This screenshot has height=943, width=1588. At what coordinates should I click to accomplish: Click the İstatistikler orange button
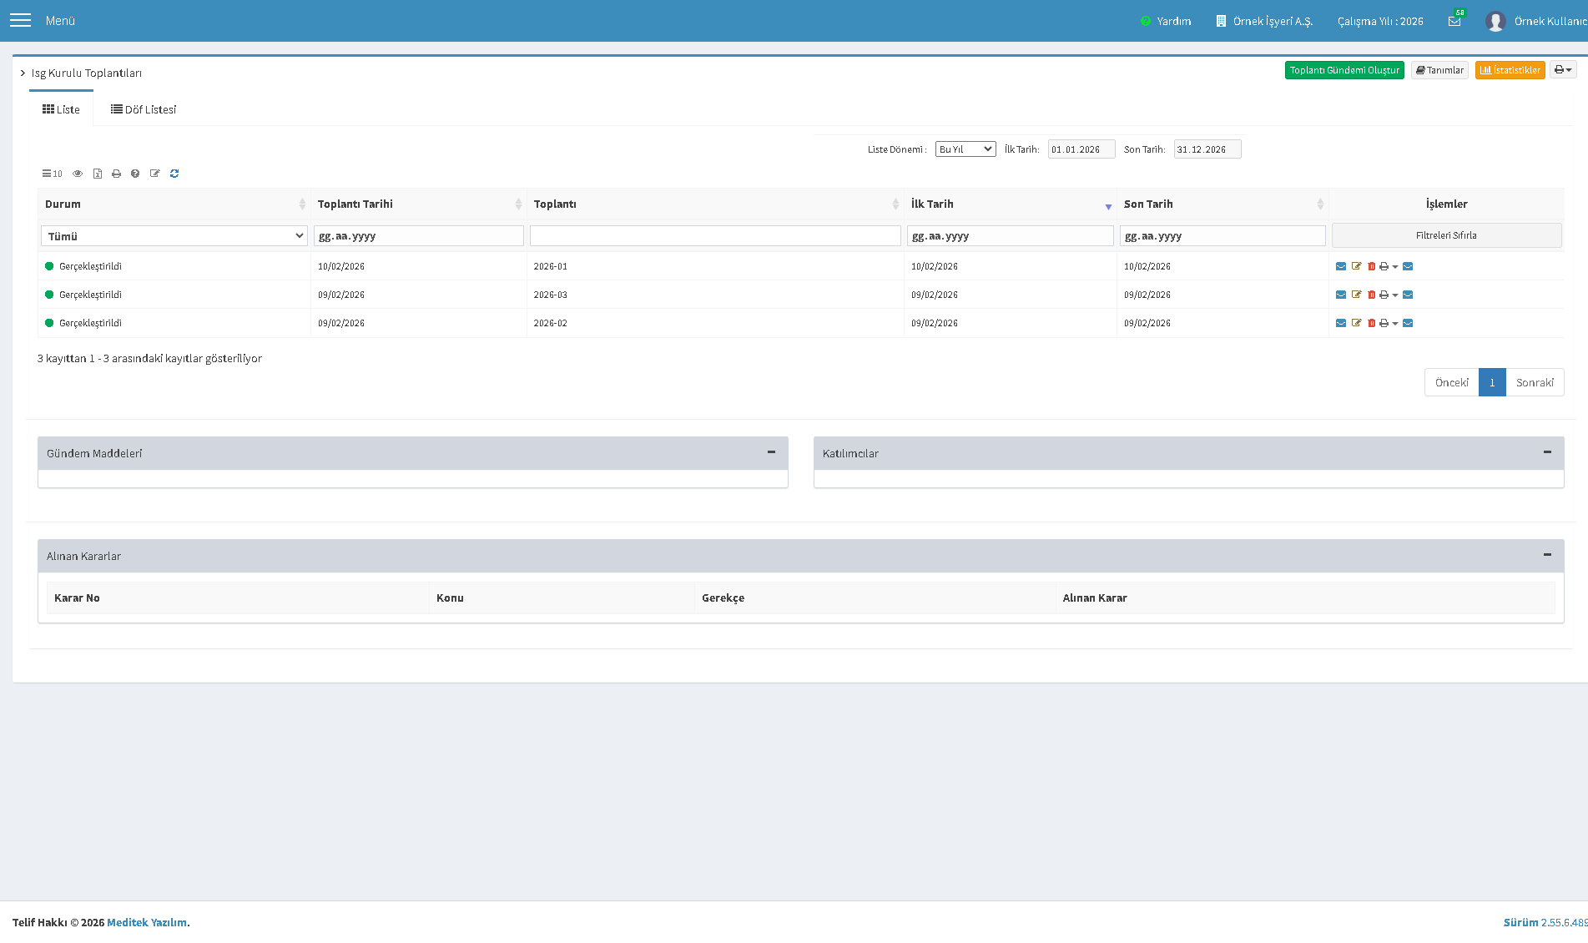click(1510, 70)
